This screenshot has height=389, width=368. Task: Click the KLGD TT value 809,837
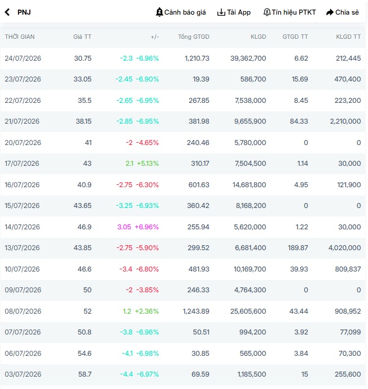[x=348, y=269]
